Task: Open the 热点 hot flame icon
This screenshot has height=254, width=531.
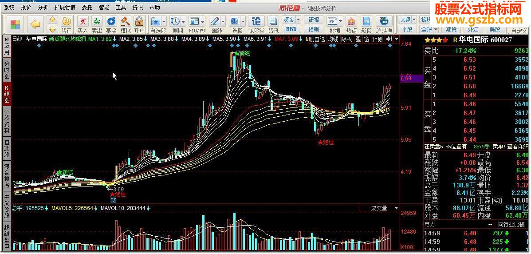Action: (x=351, y=21)
